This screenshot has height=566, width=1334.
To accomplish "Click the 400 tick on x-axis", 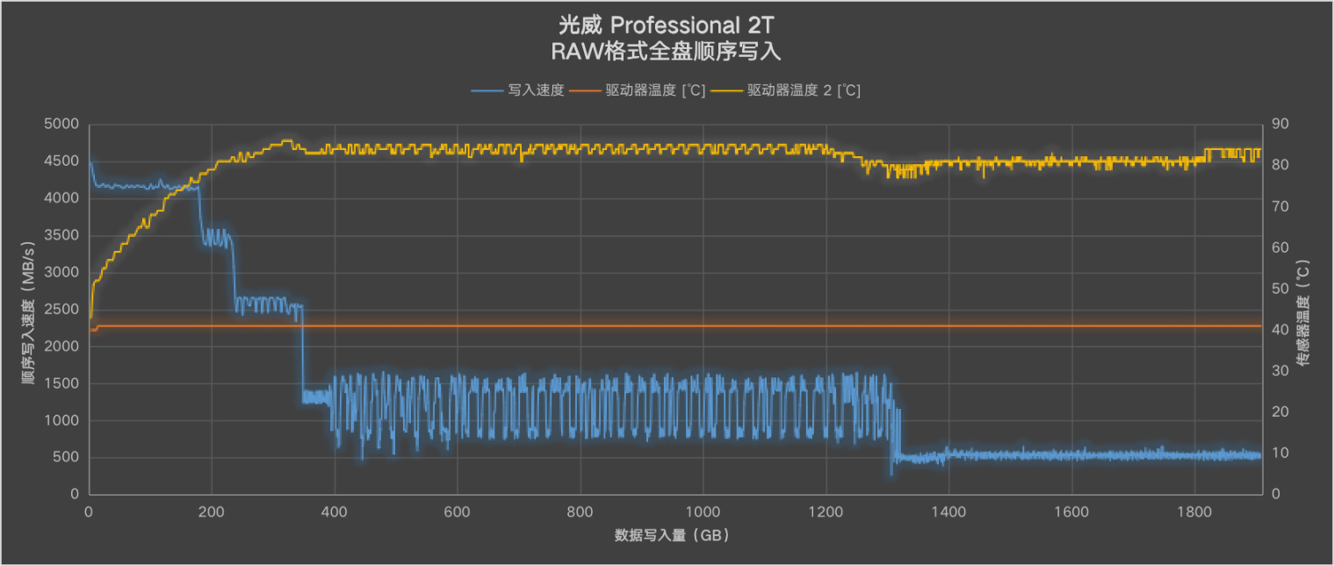I will click(x=334, y=512).
